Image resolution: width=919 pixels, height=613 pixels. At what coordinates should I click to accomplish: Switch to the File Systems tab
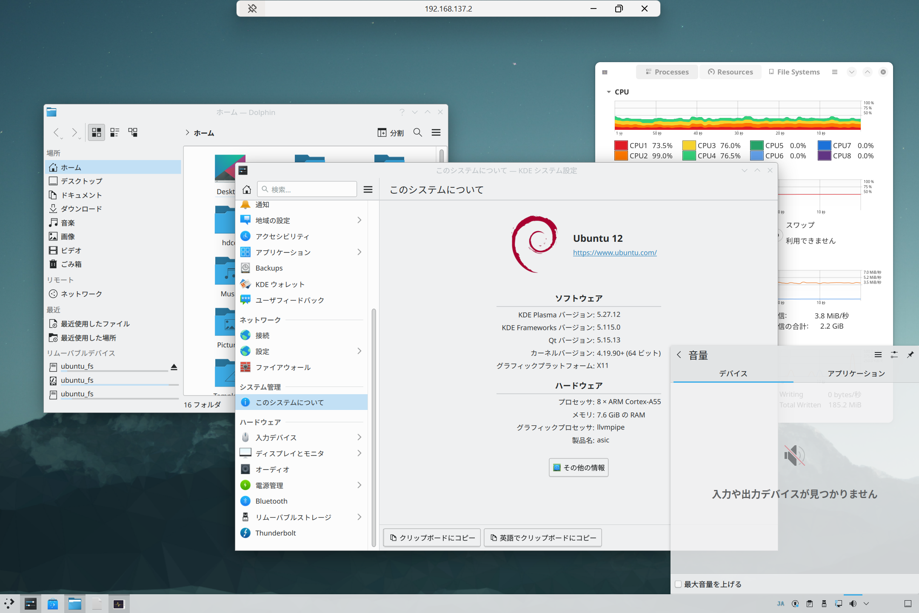[x=794, y=72]
